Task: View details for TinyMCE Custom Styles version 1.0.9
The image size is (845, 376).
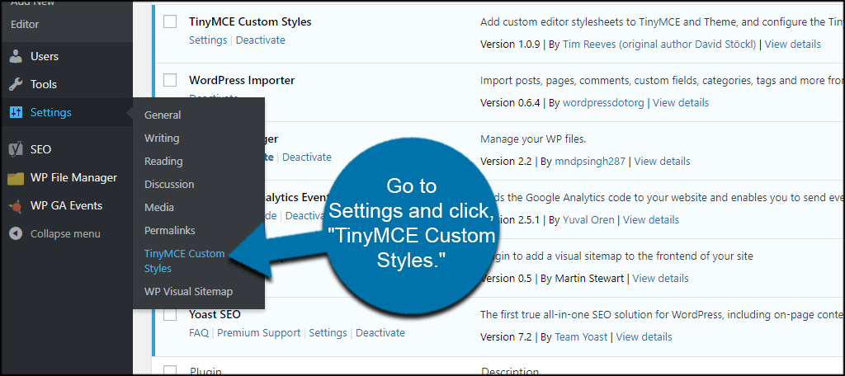Action: [x=793, y=45]
